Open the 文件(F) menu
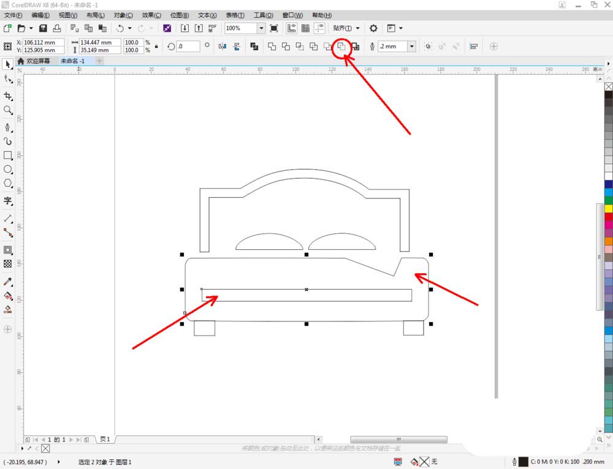 (13, 15)
